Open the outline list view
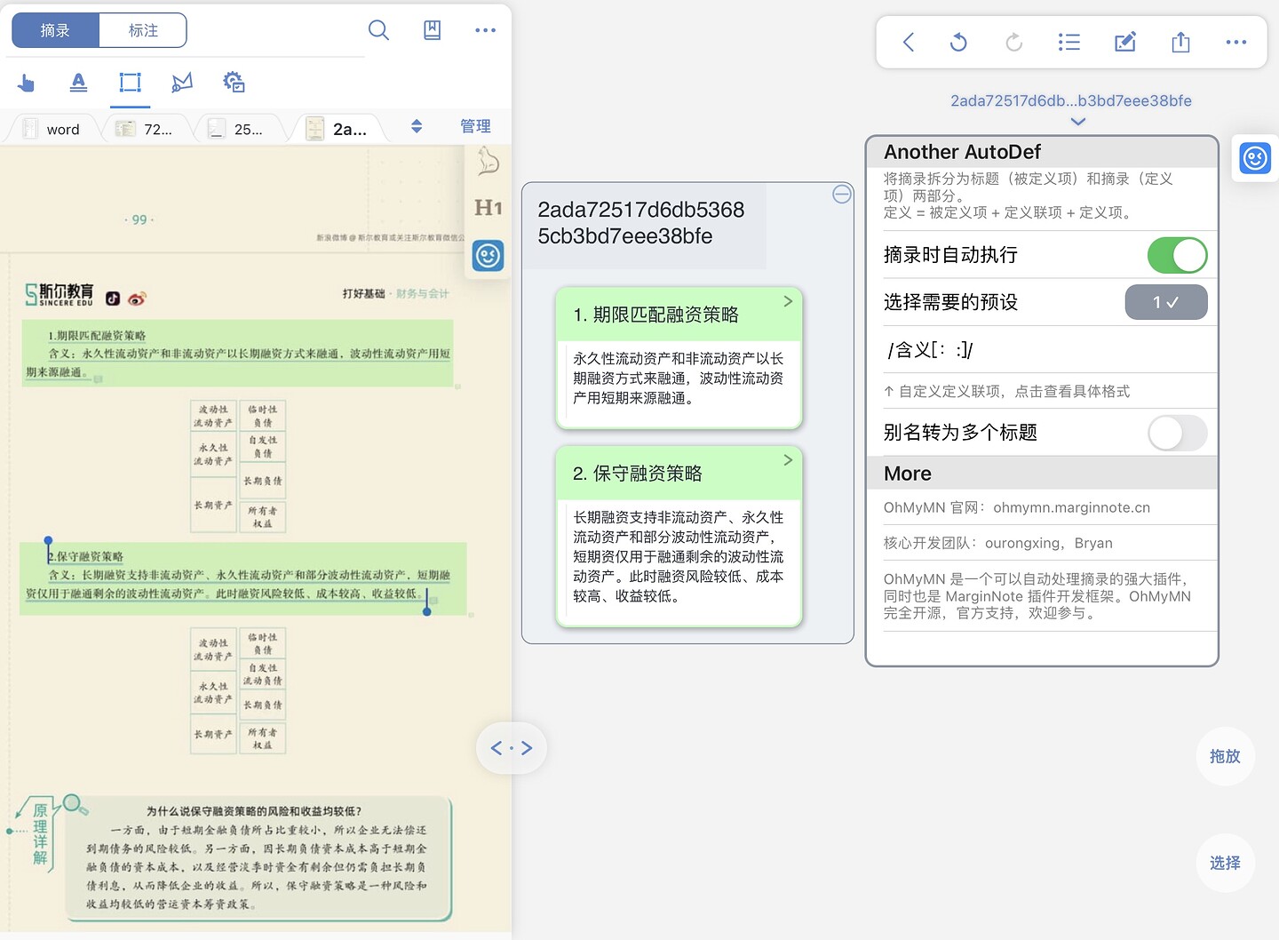 click(1069, 42)
